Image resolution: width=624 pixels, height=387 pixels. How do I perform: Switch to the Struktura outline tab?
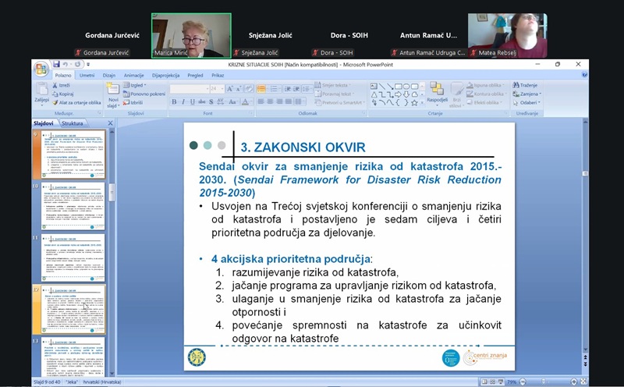[73, 123]
